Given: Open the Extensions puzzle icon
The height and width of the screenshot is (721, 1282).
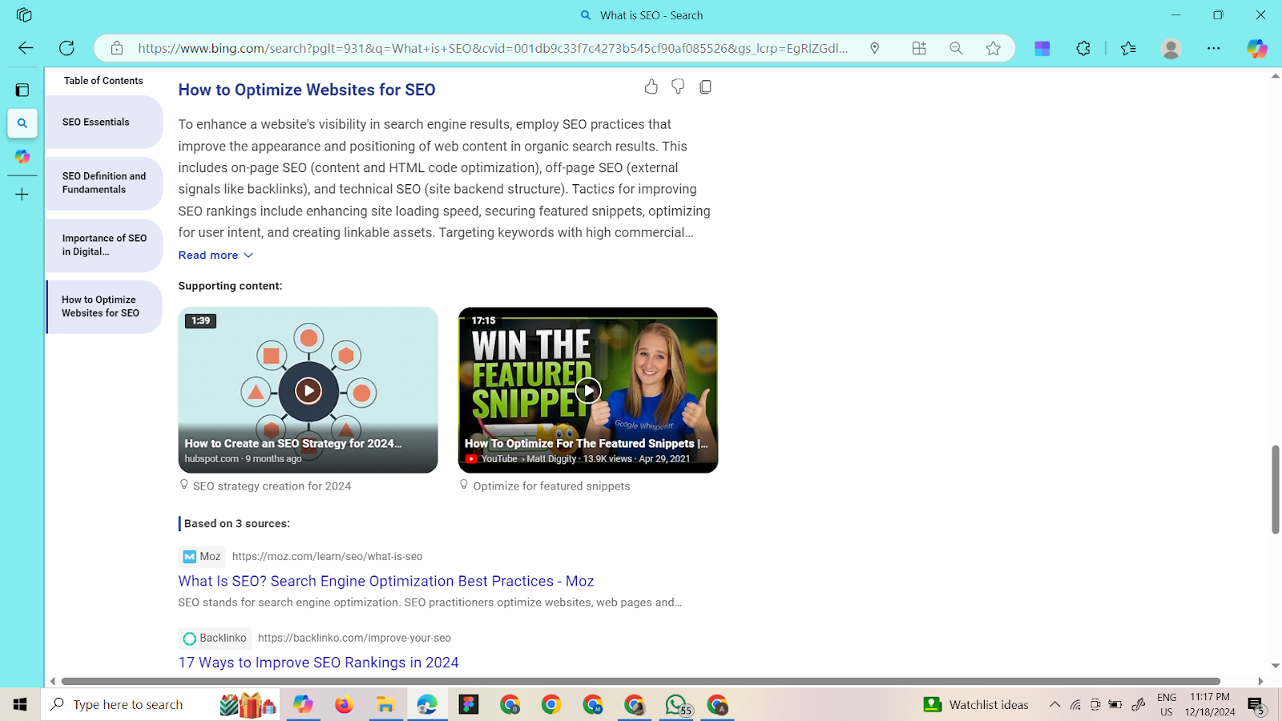Looking at the screenshot, I should [x=1083, y=48].
